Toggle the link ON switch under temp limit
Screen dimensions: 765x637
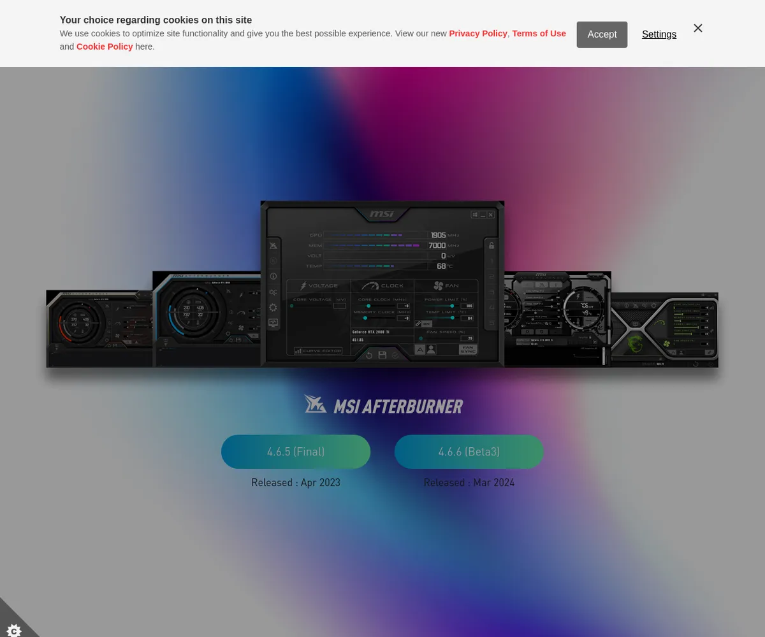[x=424, y=324]
